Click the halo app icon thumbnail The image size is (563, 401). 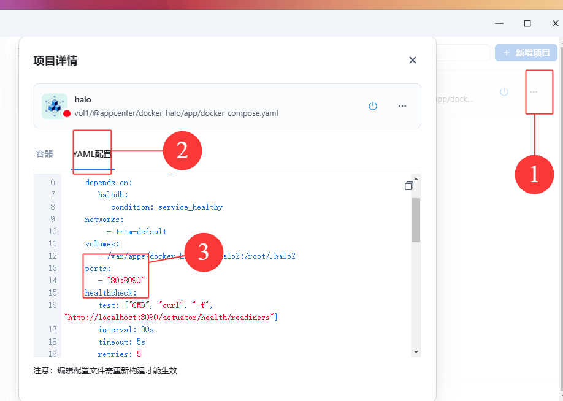[55, 106]
